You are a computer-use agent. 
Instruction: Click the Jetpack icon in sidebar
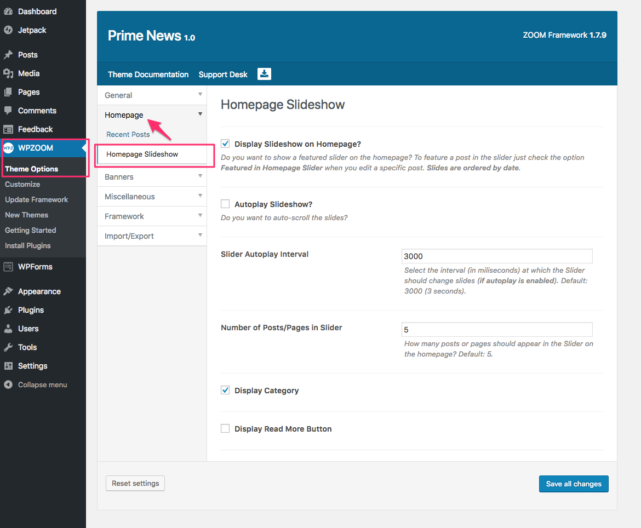[8, 30]
